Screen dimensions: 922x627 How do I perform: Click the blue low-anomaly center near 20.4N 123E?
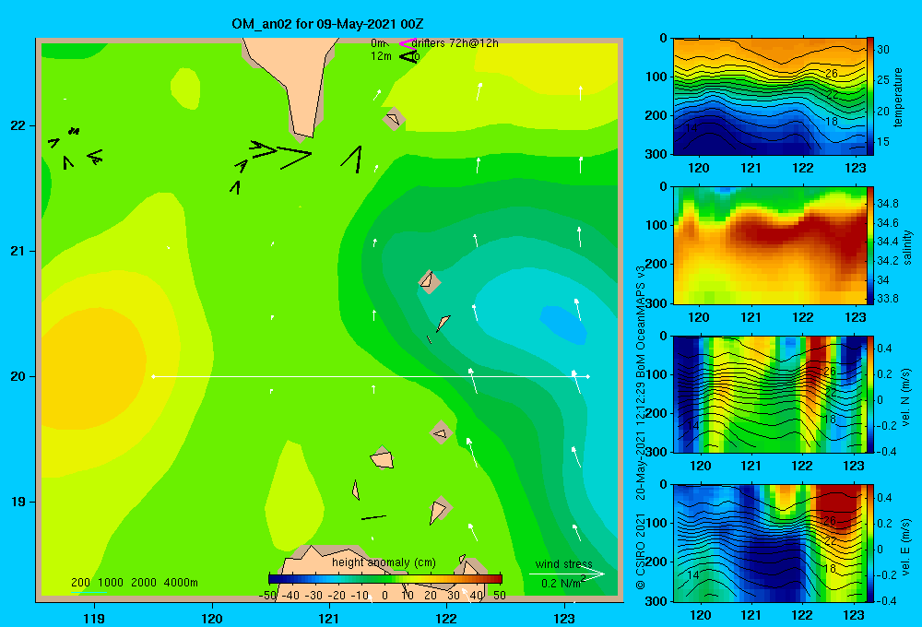click(x=563, y=325)
